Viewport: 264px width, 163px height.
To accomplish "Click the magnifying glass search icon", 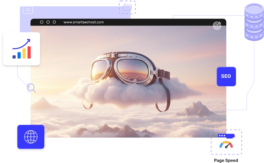I will (31, 88).
